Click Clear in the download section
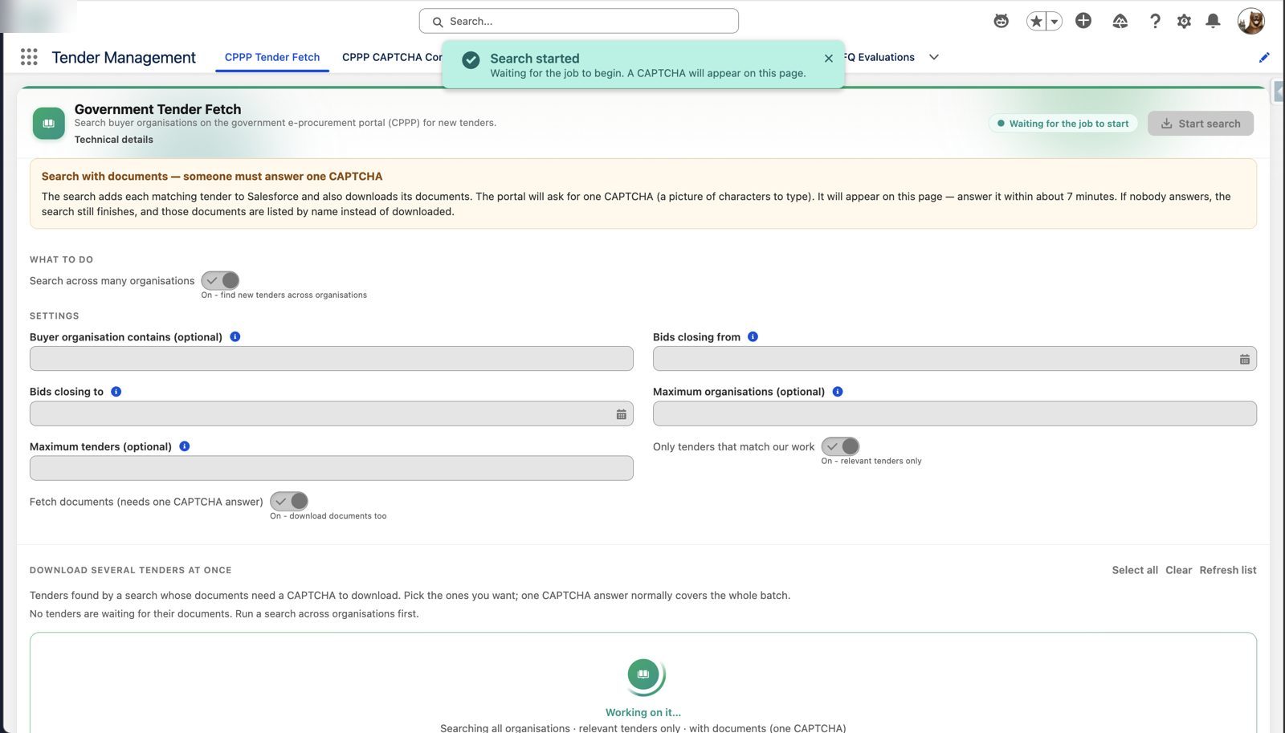 (x=1178, y=570)
